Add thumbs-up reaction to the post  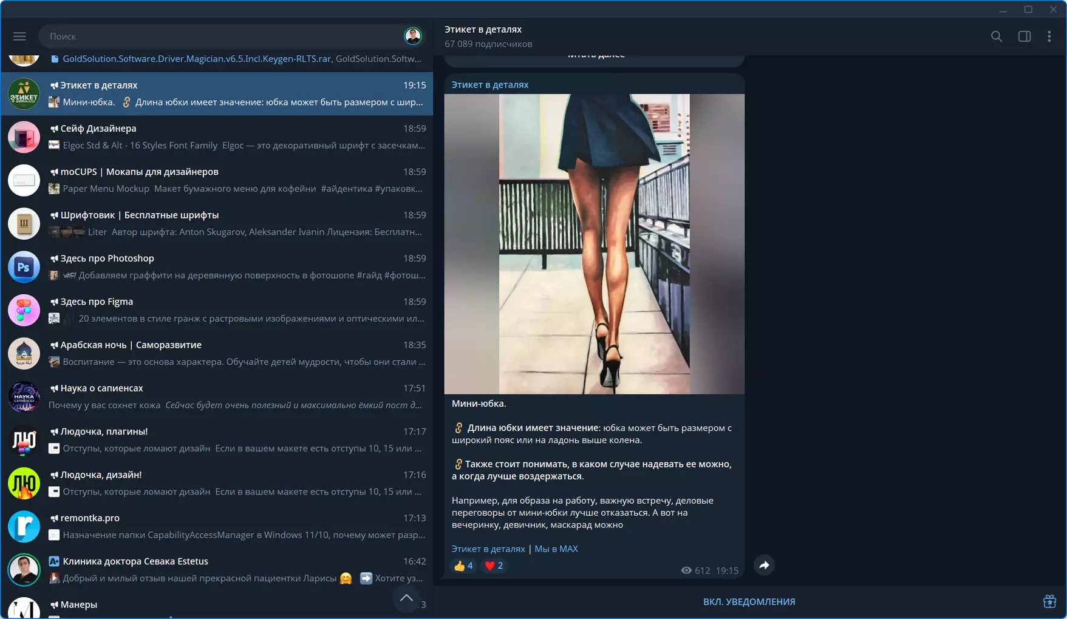tap(463, 566)
